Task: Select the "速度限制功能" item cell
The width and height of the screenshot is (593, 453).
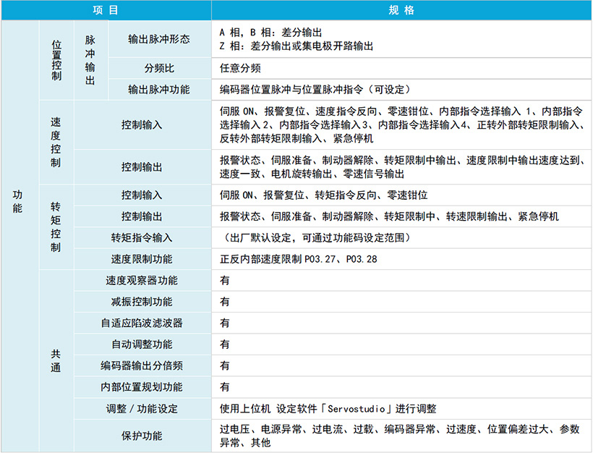Action: click(142, 258)
